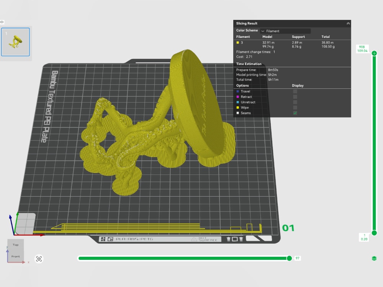
Task: Click the yellow filament 3 color swatch
Action: [238, 42]
